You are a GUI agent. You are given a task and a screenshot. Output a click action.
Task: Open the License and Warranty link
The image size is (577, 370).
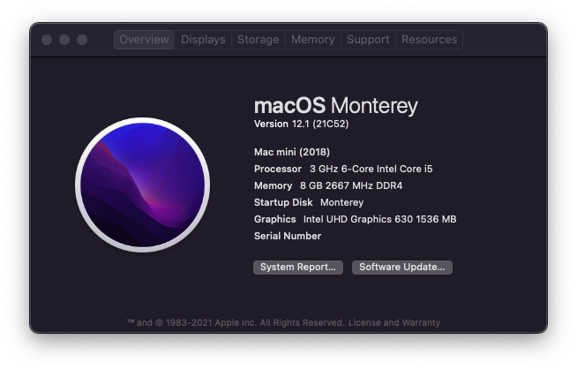tap(394, 323)
